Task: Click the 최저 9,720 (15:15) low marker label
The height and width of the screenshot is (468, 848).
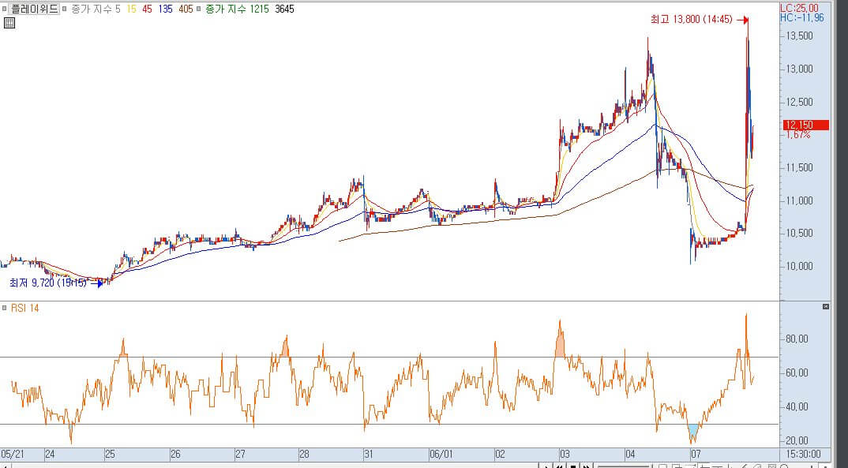Action: click(x=47, y=283)
